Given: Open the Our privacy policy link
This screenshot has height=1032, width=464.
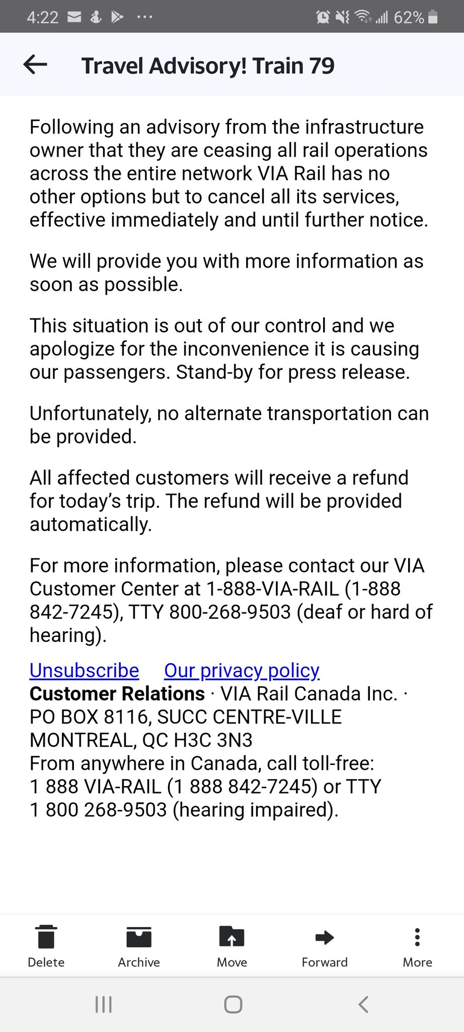Looking at the screenshot, I should pos(242,670).
